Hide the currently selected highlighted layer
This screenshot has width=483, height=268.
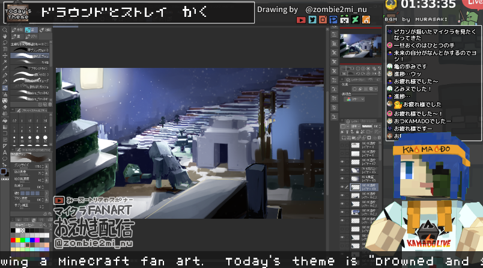pos(342,187)
